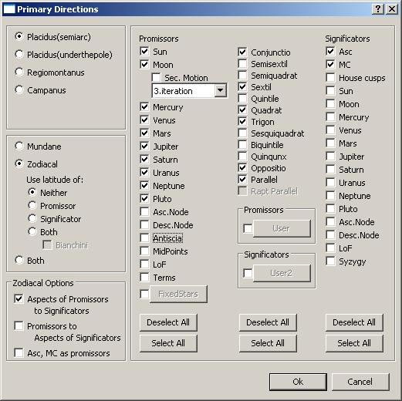Select Campanus house system
402x401 pixels.
(x=19, y=90)
